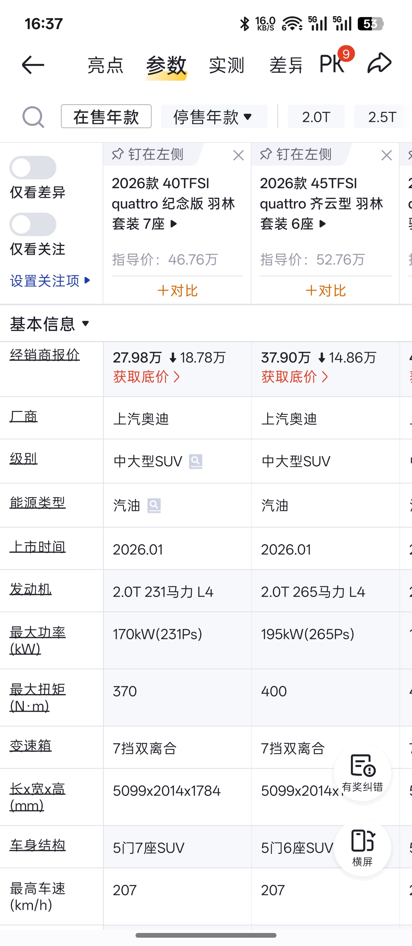Expand the 停售年款 dropdown
The width and height of the screenshot is (412, 946).
click(214, 117)
